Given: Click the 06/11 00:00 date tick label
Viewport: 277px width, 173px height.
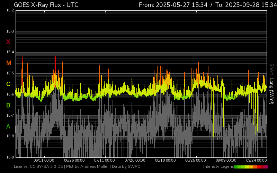Looking at the screenshot, I should [x=44, y=160].
